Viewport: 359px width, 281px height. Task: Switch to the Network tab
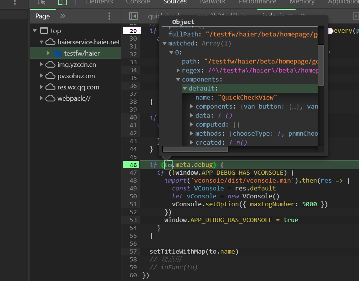point(212,2)
